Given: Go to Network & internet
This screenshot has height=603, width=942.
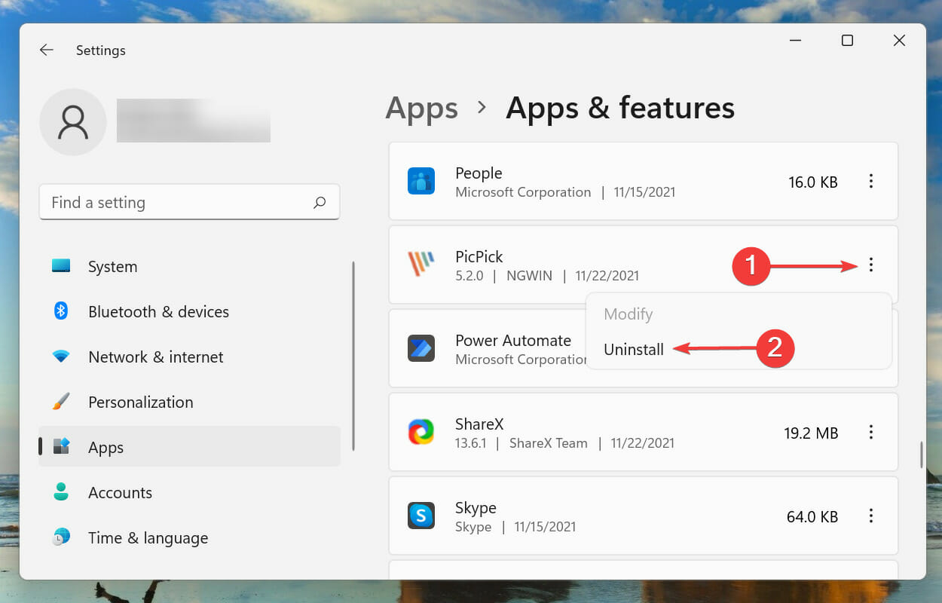Looking at the screenshot, I should tap(189, 357).
